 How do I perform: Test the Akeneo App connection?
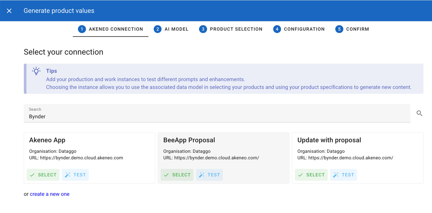click(75, 175)
